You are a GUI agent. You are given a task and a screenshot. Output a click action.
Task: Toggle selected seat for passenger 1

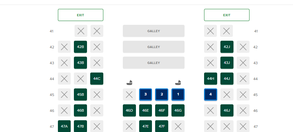click(178, 94)
